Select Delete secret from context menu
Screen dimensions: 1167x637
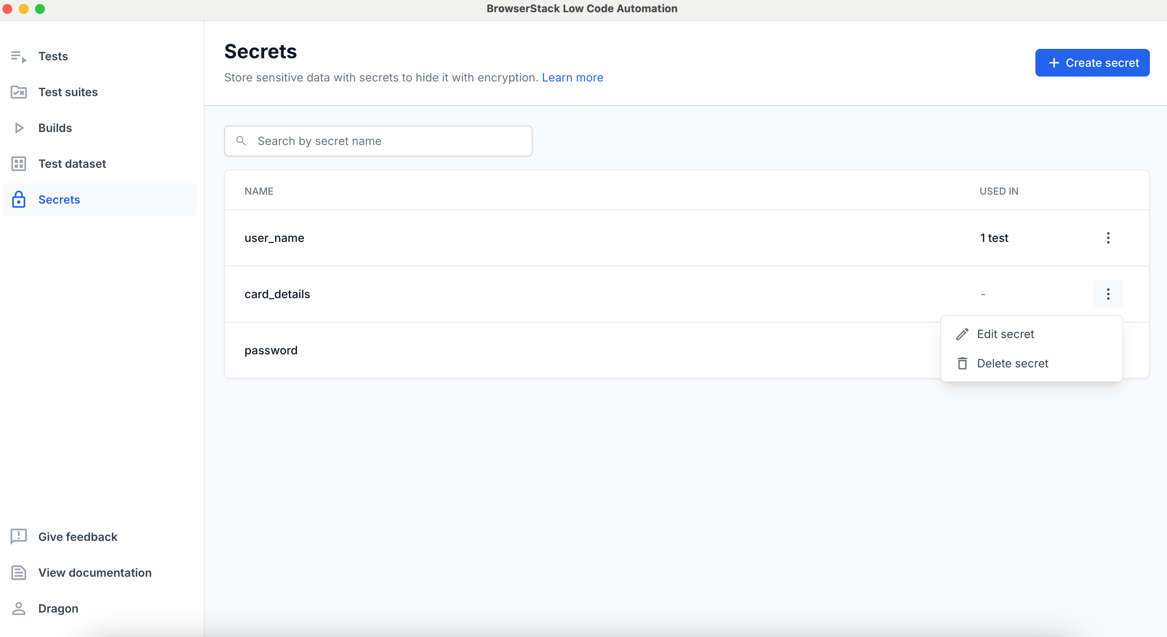tap(1012, 362)
